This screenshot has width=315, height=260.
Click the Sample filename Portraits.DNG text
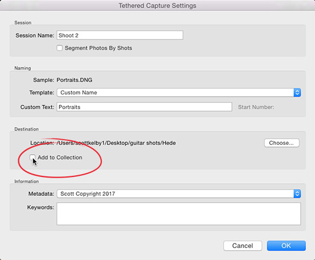point(74,80)
